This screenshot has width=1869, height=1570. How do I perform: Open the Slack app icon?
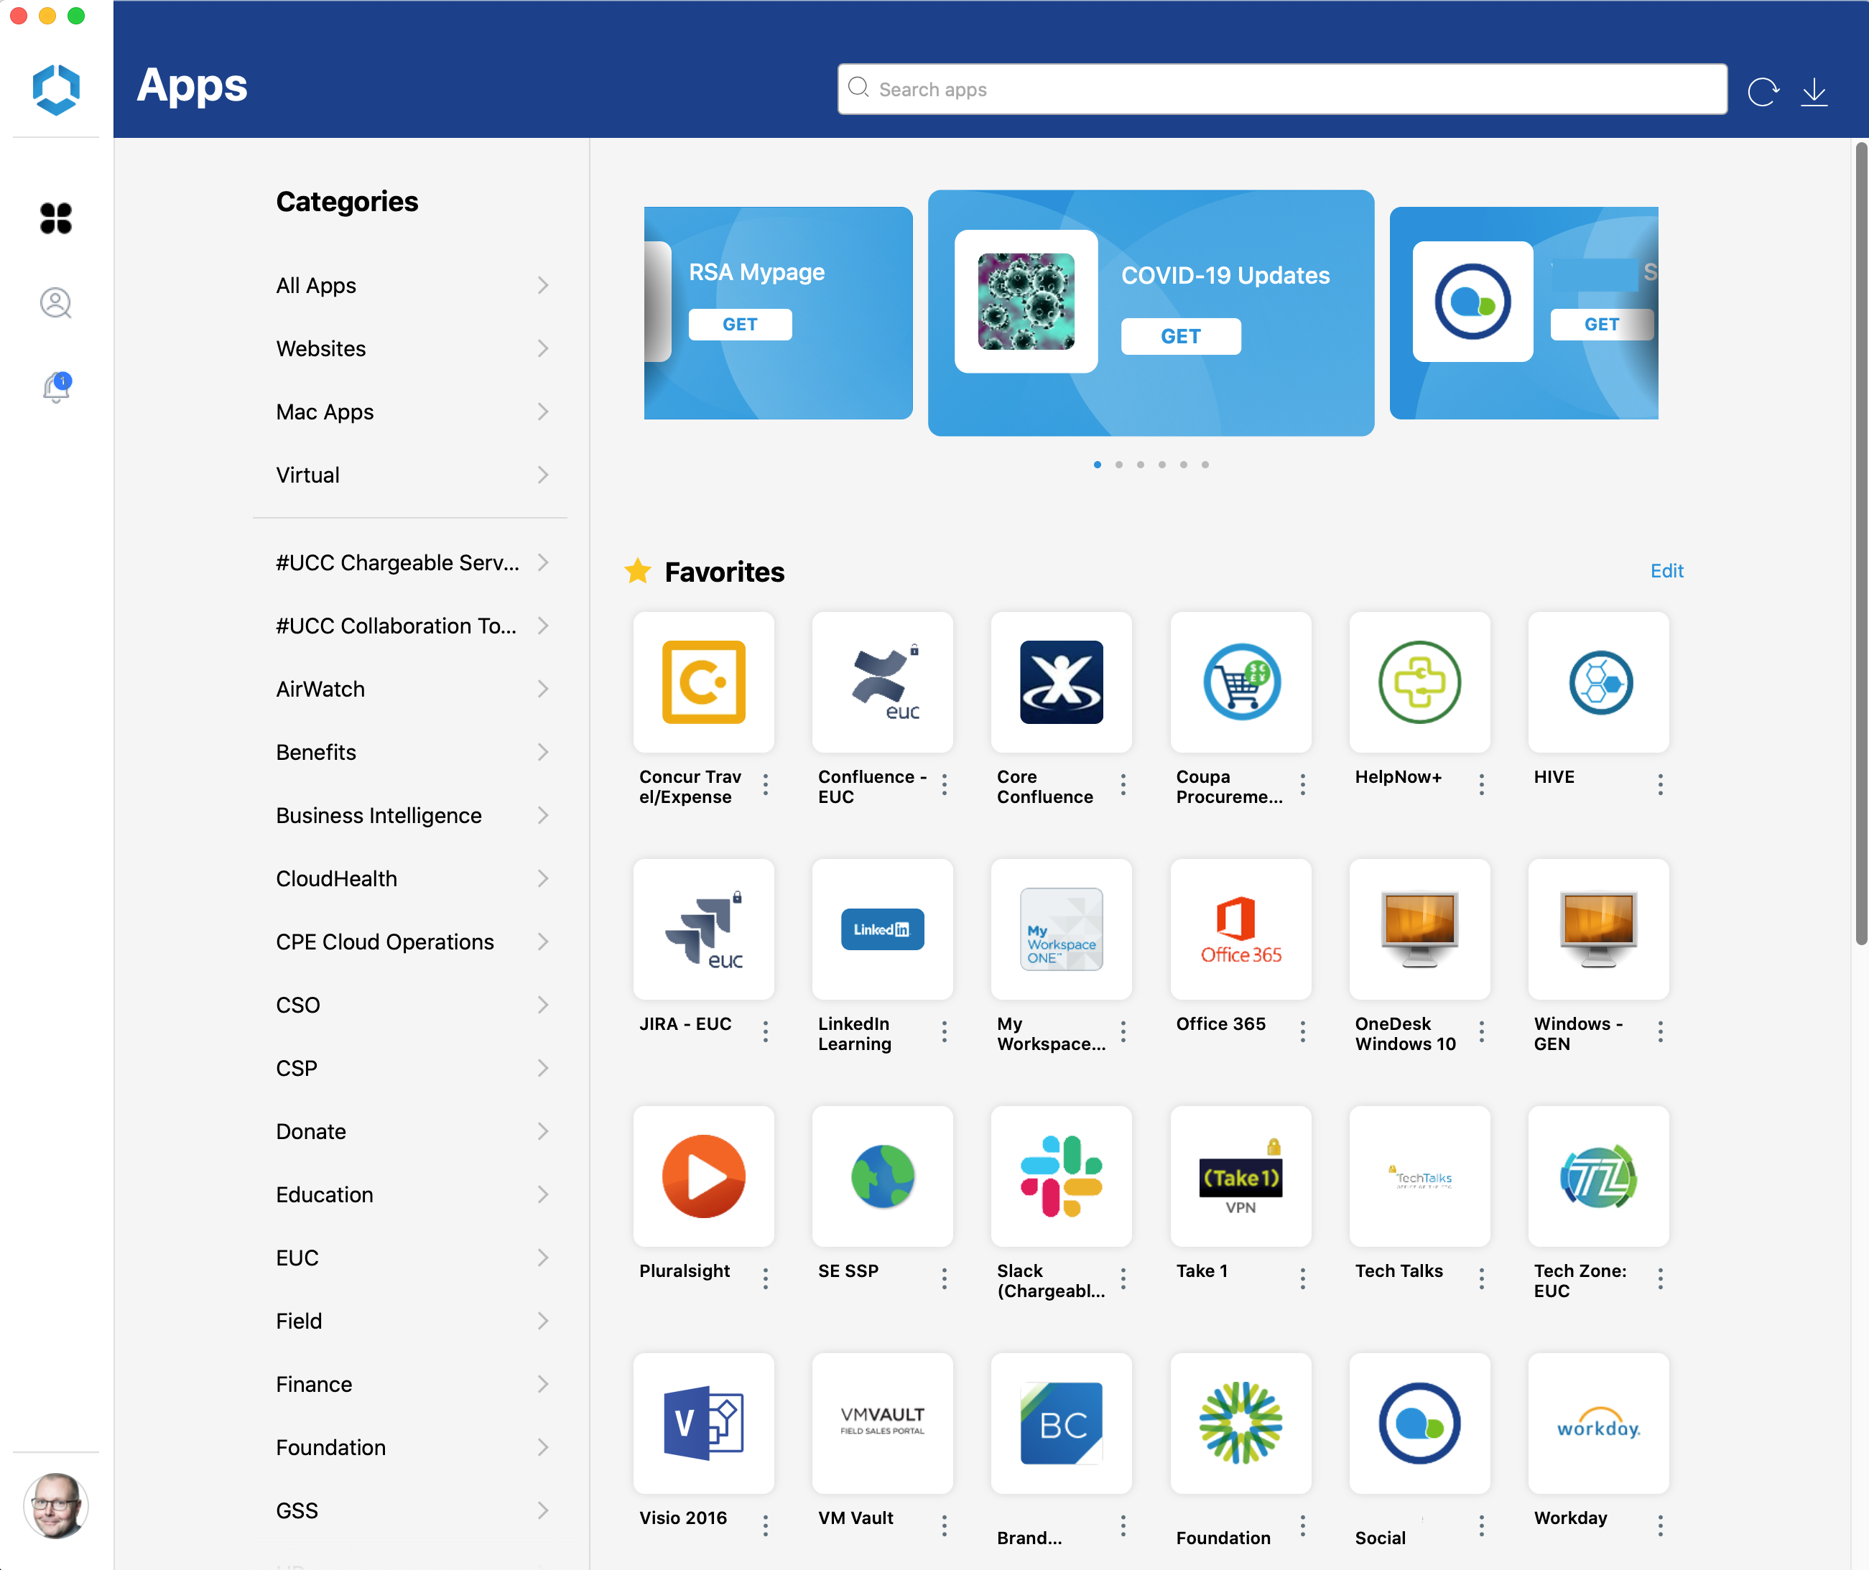tap(1061, 1176)
